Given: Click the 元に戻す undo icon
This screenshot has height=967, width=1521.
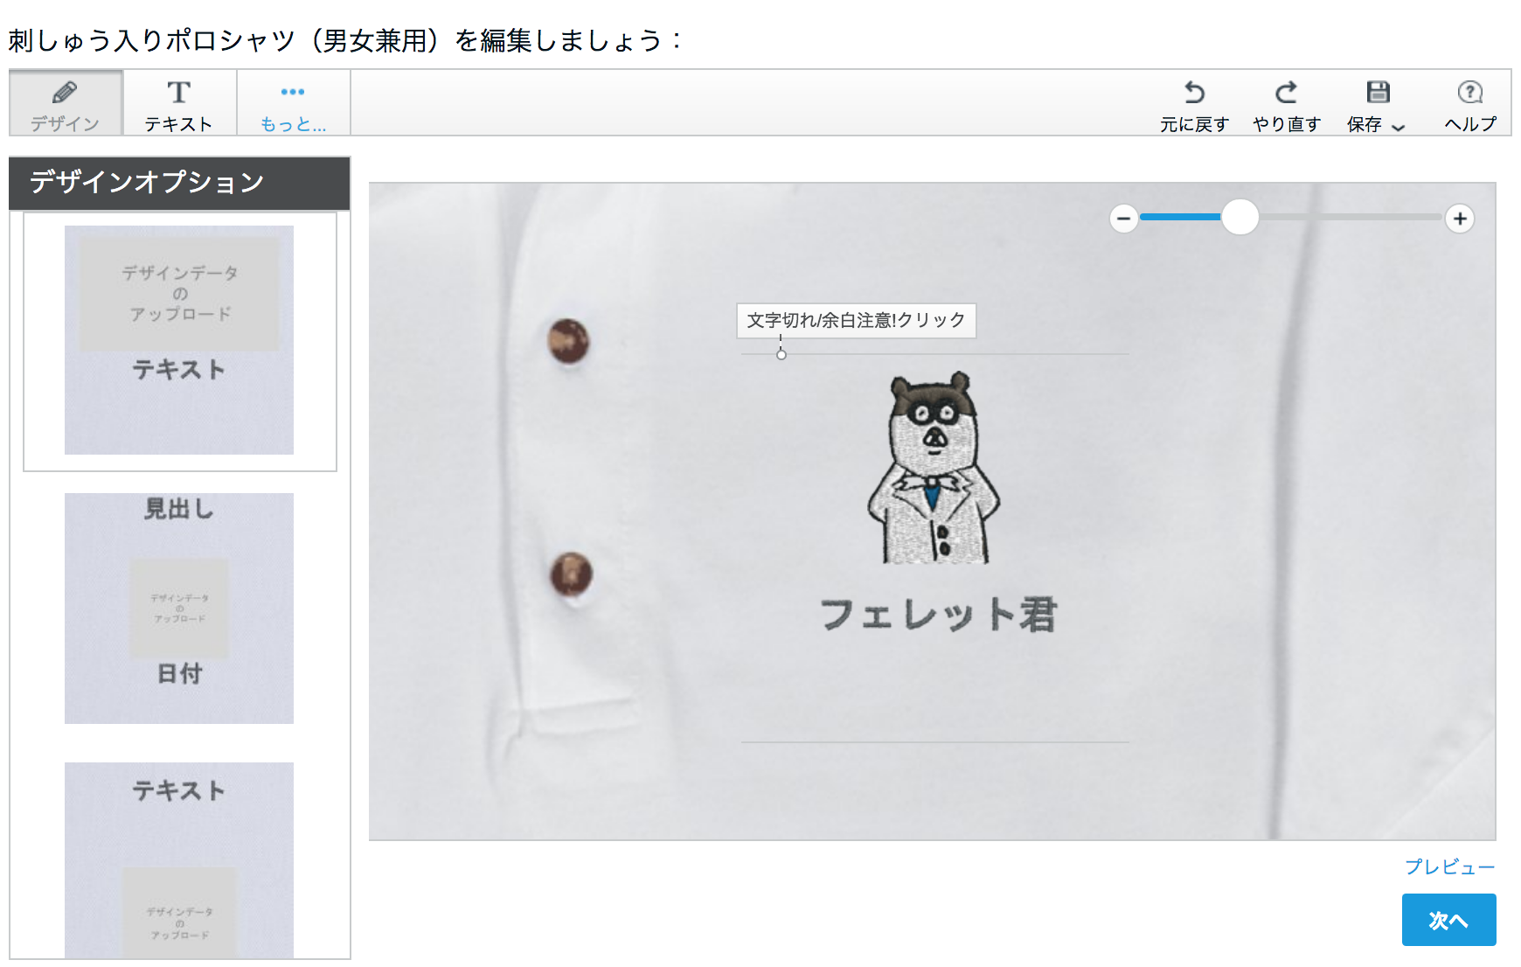Looking at the screenshot, I should coord(1194,92).
